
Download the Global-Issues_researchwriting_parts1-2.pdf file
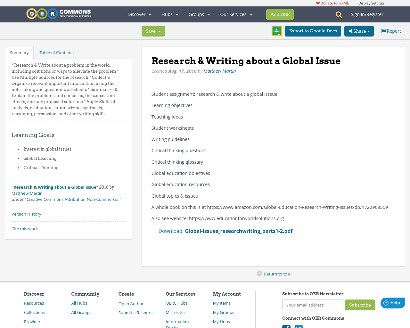(x=239, y=231)
